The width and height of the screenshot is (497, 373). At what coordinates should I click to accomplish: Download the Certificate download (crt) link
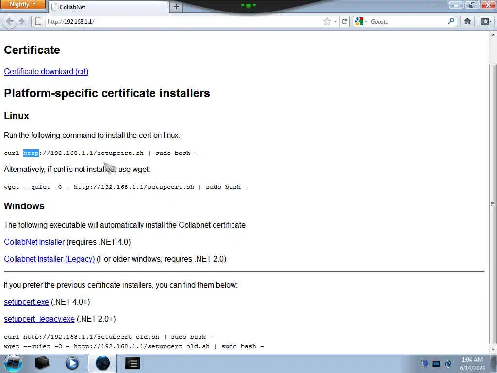pos(46,72)
